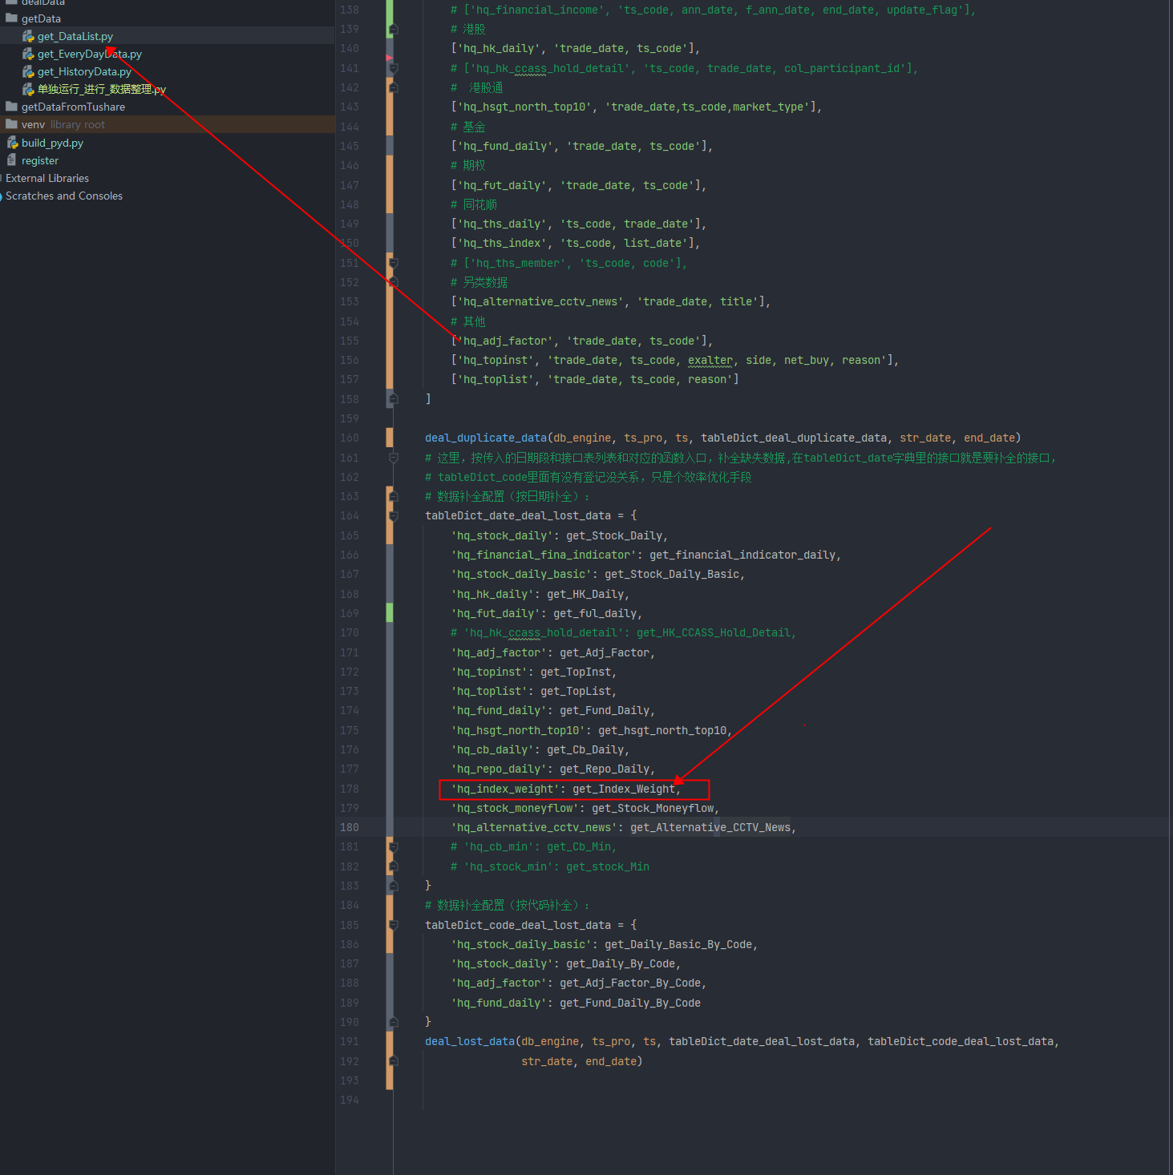Click the fold marker at line 158 closing bracket
Viewport: 1173px width, 1175px height.
click(394, 399)
